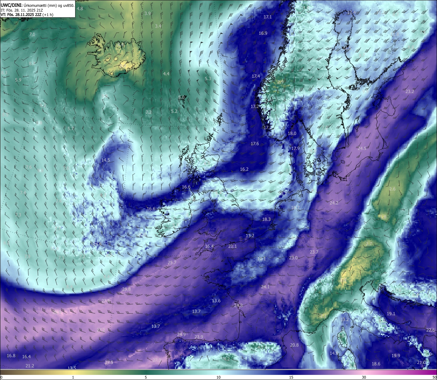Click the colorbar tick label 50
The image size is (437, 380).
pyautogui.click(x=434, y=377)
